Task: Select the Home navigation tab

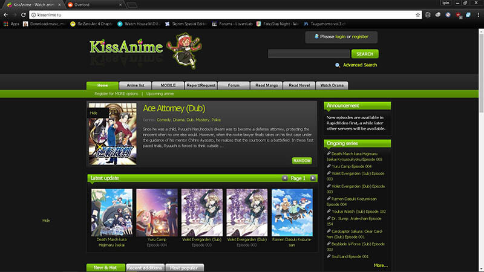Action: click(x=102, y=85)
